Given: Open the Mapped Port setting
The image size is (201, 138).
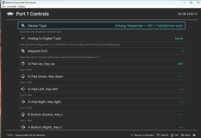Looking at the screenshot, I should click(102, 51).
